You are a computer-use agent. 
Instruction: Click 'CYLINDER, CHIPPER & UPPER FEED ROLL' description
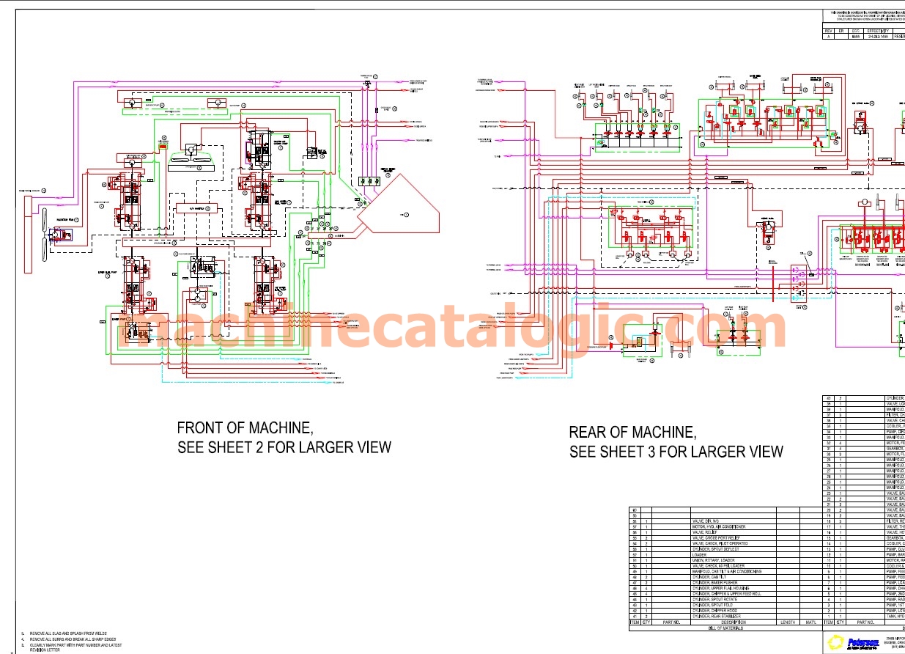(726, 594)
